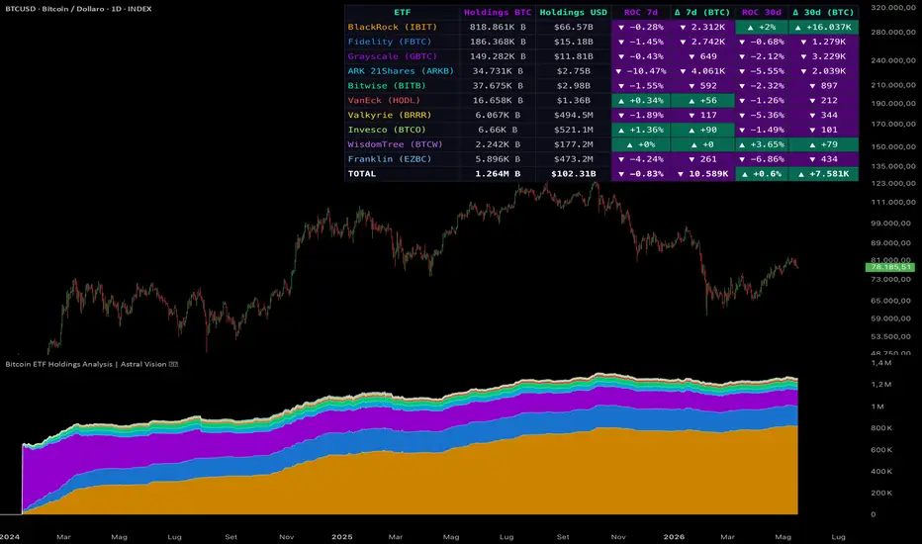Image resolution: width=922 pixels, height=544 pixels.
Task: Click the green 78.185,51 current price label
Action: 889,267
